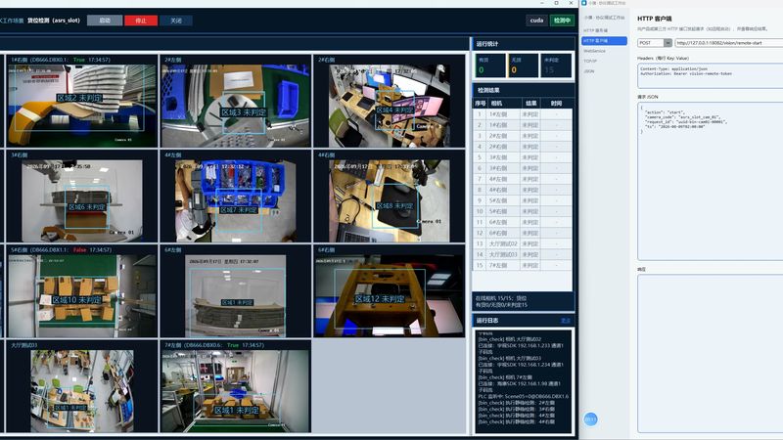Open the TCP/IP sidebar item

click(590, 61)
